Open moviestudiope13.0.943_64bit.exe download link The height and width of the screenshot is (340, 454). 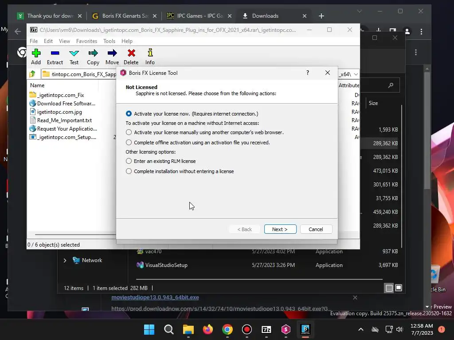[155, 297]
